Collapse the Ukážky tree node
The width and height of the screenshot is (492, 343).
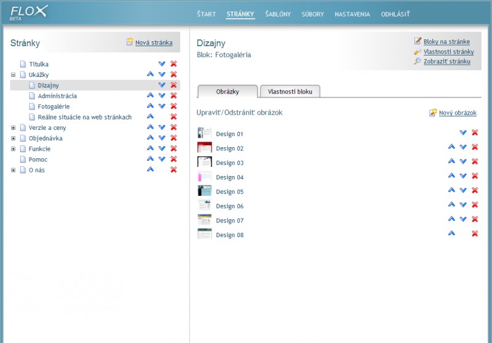(x=13, y=75)
